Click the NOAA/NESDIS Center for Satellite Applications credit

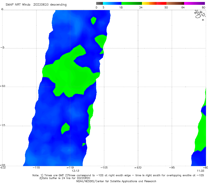coord(116,181)
